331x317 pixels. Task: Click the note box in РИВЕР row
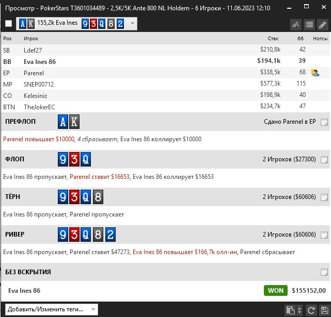pos(324,235)
